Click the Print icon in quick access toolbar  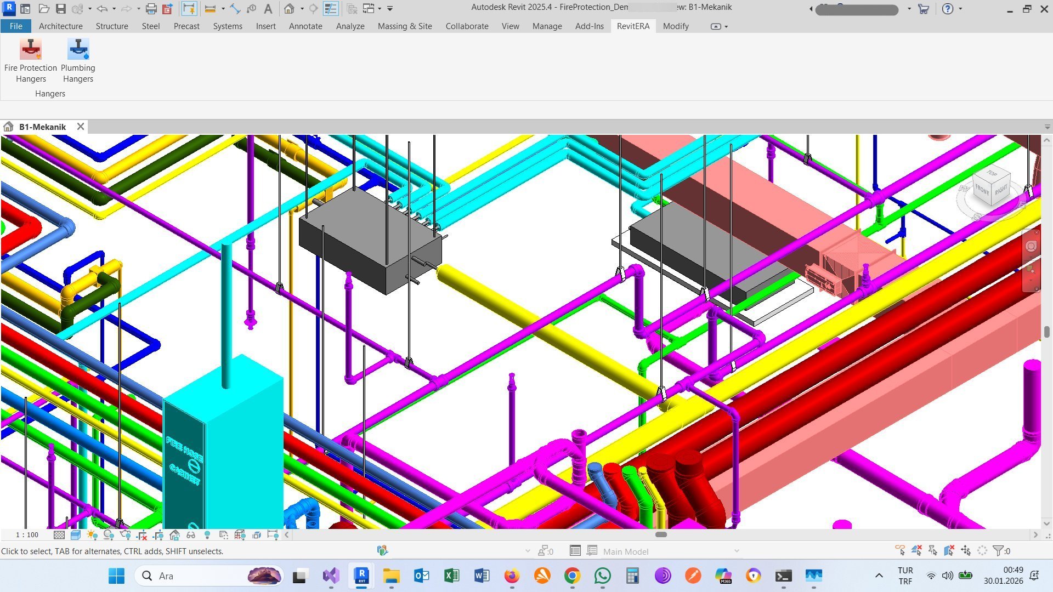(151, 9)
